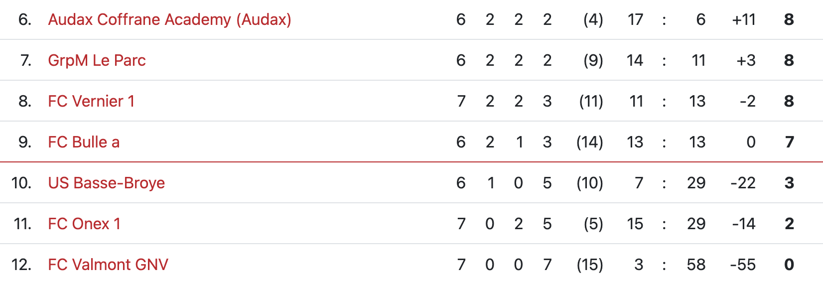Click FC Vernier 1's -2 goal difference

coord(747,101)
